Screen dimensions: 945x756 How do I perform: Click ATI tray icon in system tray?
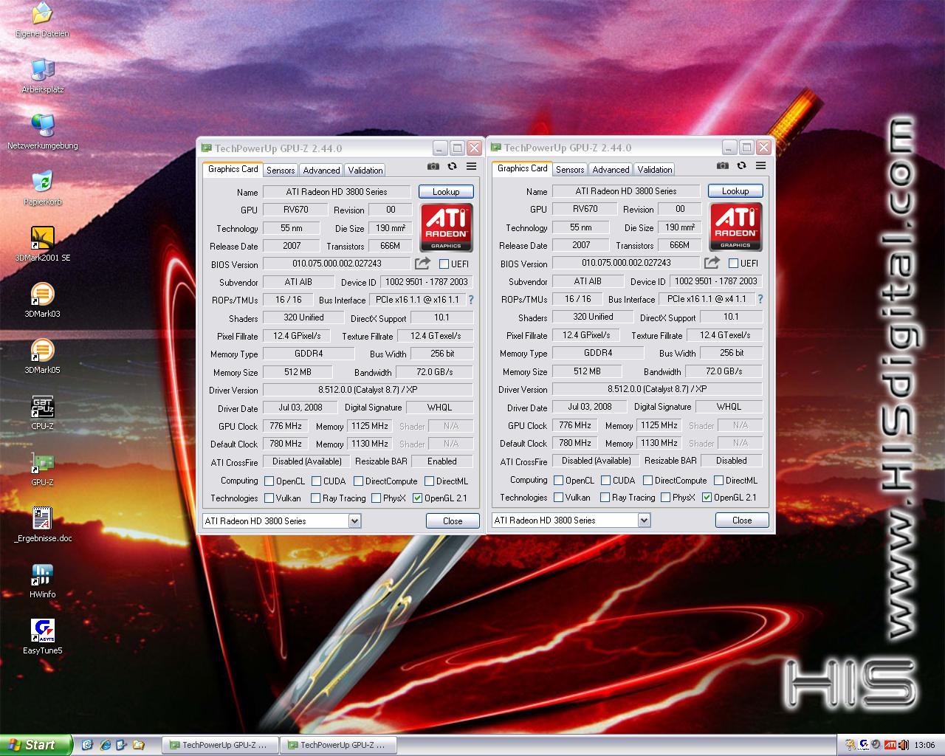click(890, 745)
